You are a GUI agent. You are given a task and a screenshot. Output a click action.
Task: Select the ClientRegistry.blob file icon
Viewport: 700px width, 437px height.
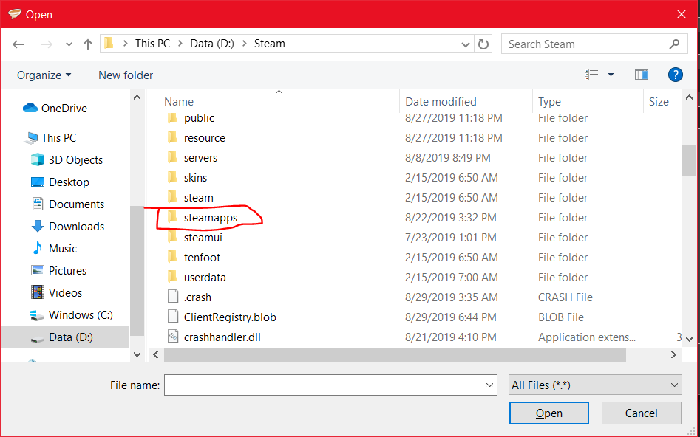(x=173, y=317)
